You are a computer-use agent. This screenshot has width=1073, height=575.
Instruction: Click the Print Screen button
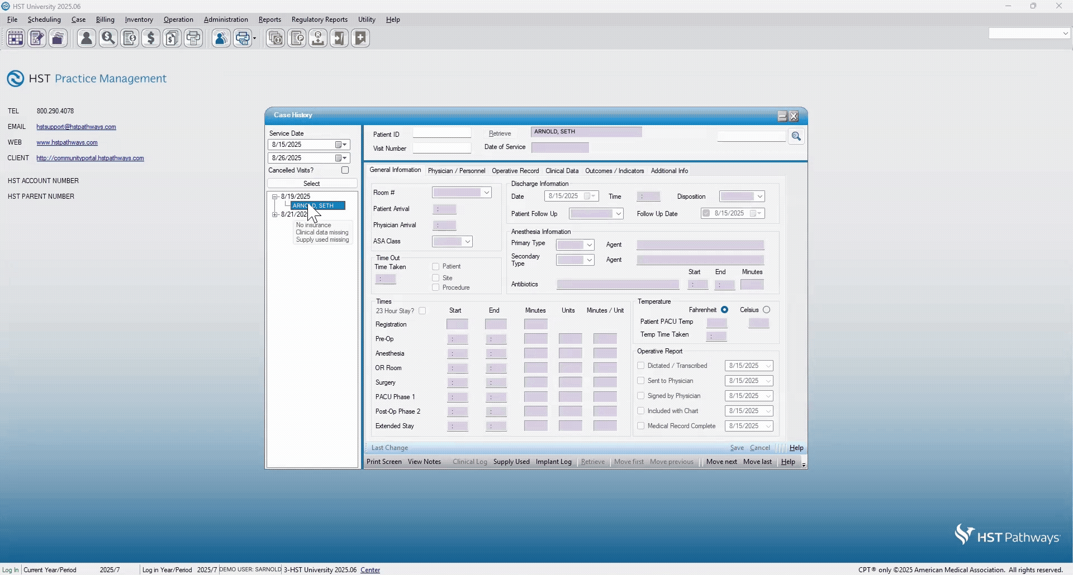point(384,462)
